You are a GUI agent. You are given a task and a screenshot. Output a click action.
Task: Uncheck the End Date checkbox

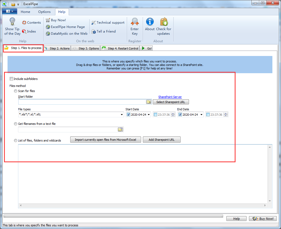(x=180, y=115)
